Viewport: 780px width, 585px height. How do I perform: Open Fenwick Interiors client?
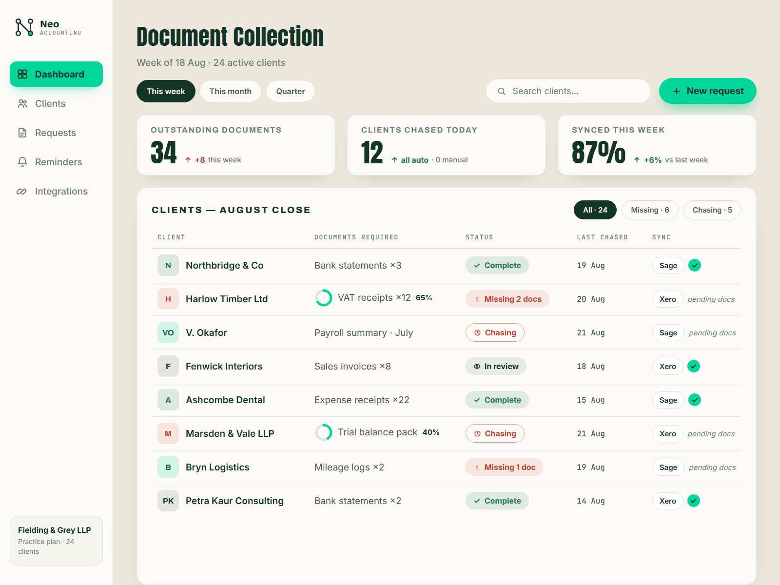(224, 366)
